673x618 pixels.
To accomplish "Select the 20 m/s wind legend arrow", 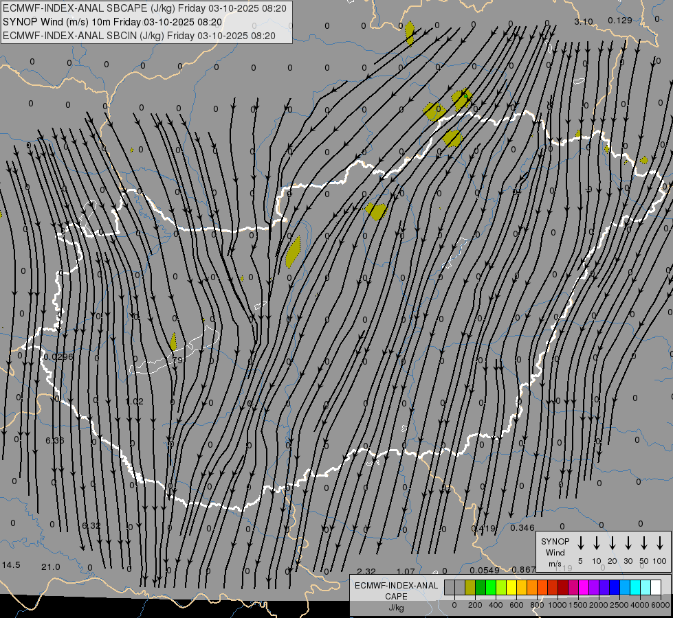I will click(612, 543).
